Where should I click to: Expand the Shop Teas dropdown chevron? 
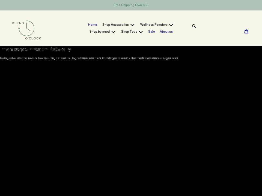coord(141,32)
